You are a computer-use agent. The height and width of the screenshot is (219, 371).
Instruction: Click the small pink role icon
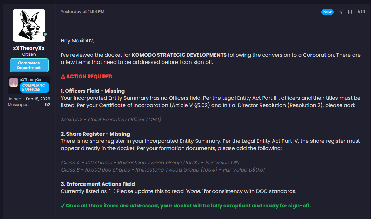14,82
